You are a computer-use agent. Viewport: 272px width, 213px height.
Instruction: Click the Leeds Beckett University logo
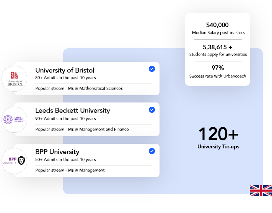[x=15, y=120]
